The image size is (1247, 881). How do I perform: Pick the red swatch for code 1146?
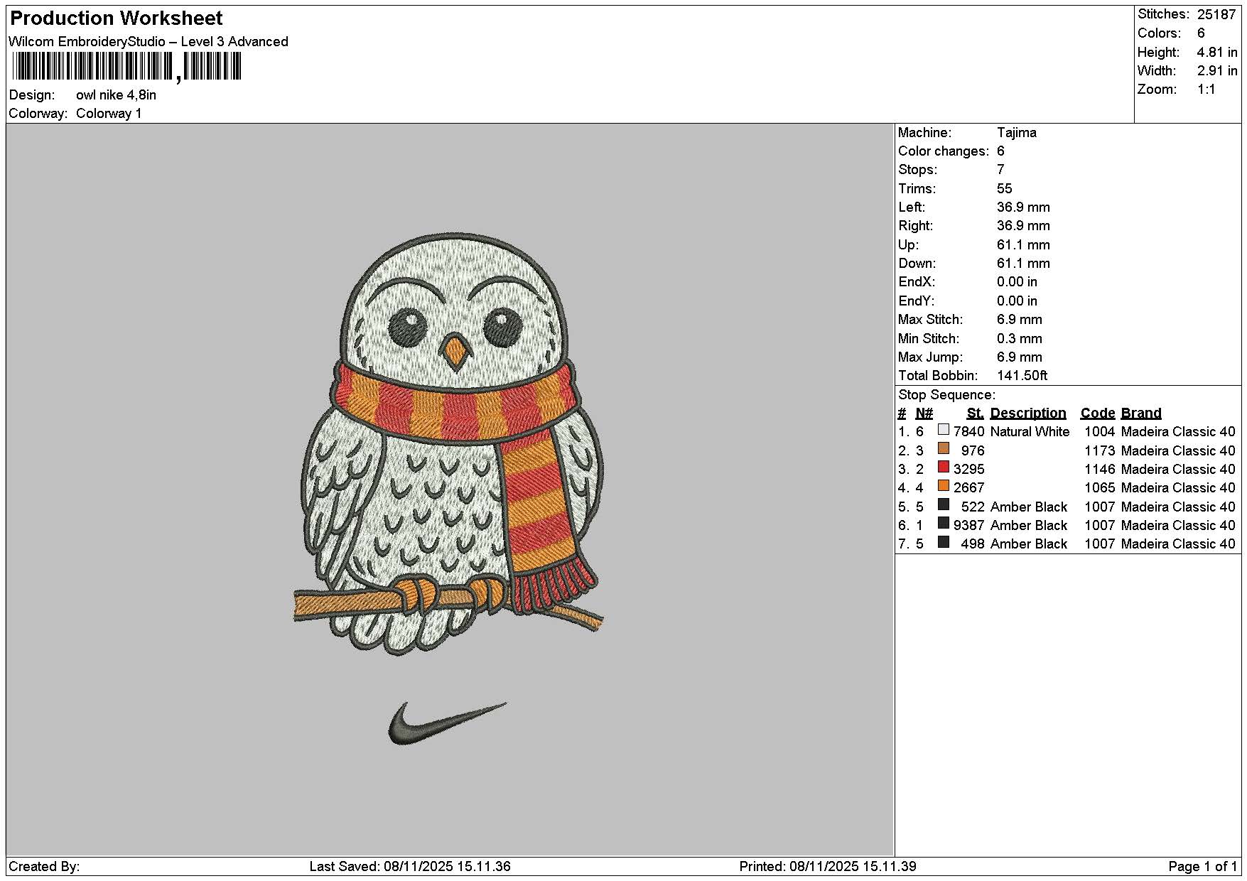click(944, 467)
